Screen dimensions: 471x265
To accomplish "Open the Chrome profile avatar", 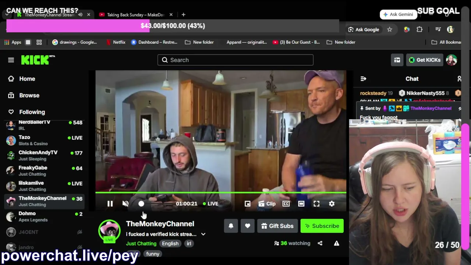I will [450, 29].
